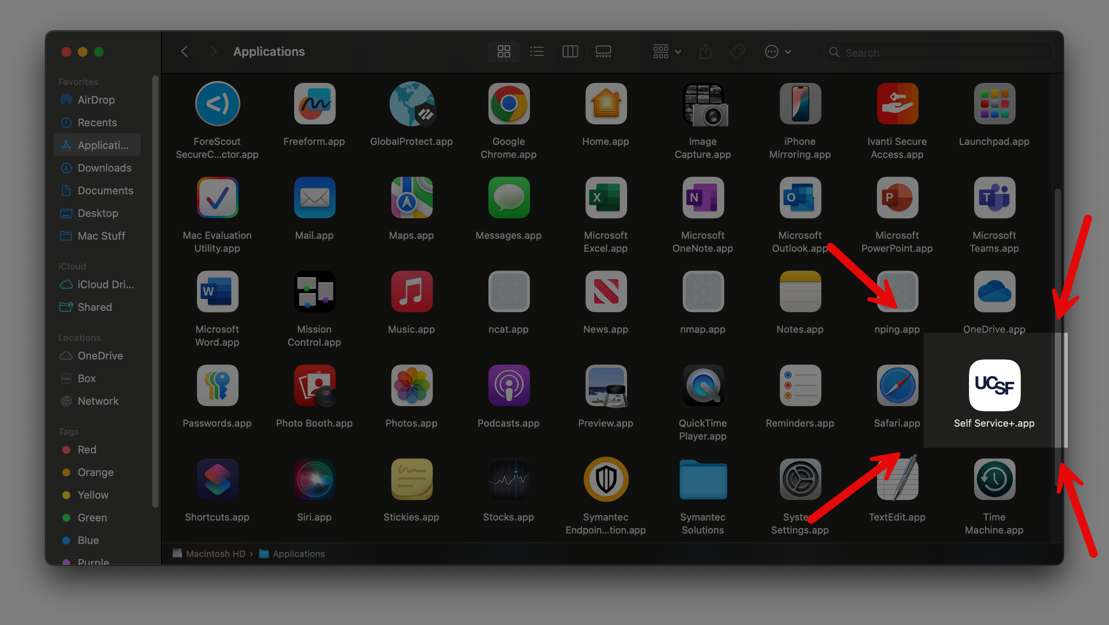Navigate back using the back arrow
This screenshot has width=1109, height=625.
[184, 51]
